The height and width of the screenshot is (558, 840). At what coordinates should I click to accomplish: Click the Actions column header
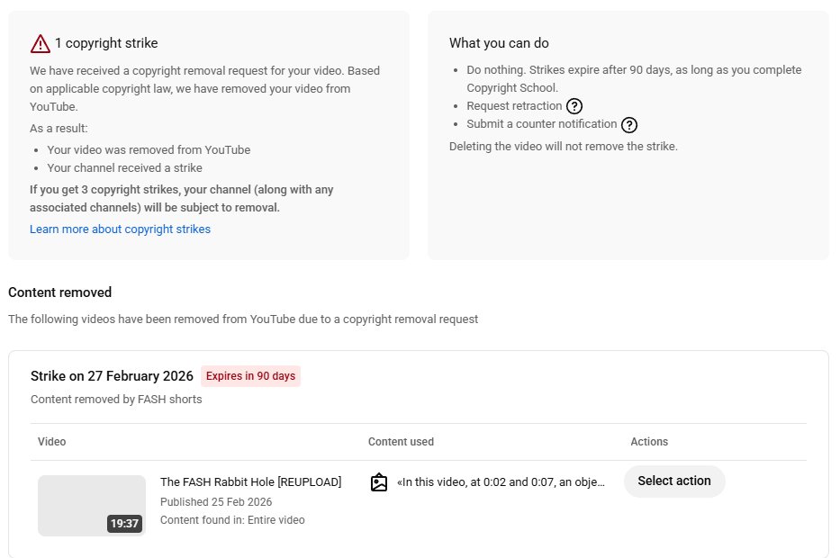648,442
